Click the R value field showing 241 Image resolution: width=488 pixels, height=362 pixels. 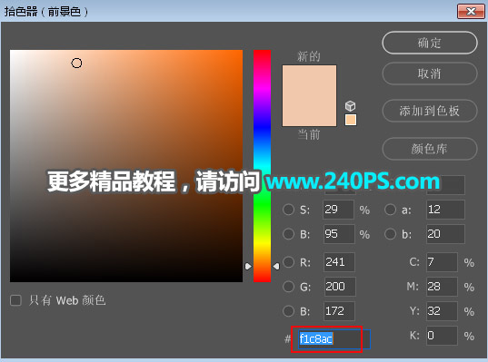339,262
